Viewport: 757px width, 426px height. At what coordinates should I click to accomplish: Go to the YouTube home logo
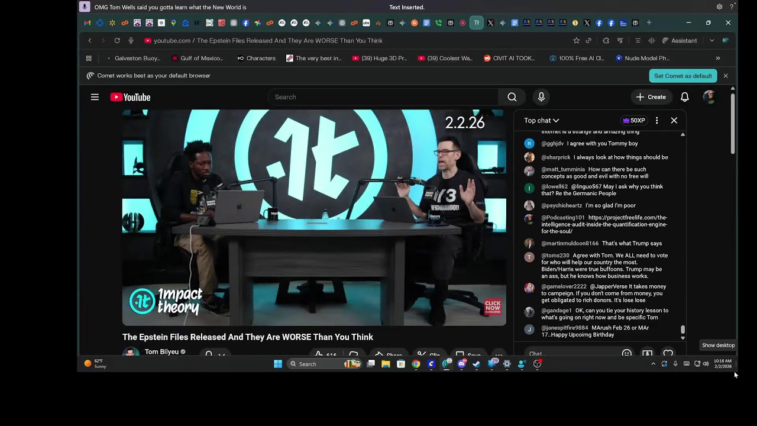point(130,97)
